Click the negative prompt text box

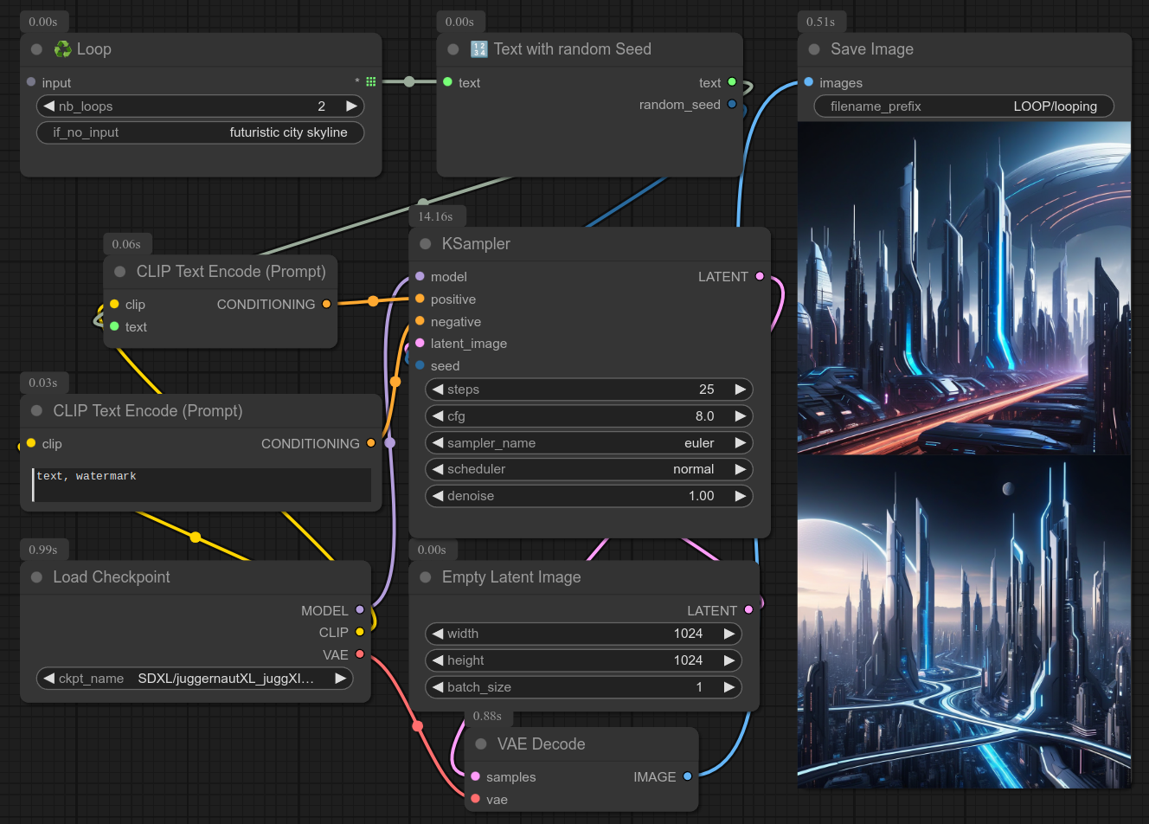[202, 485]
